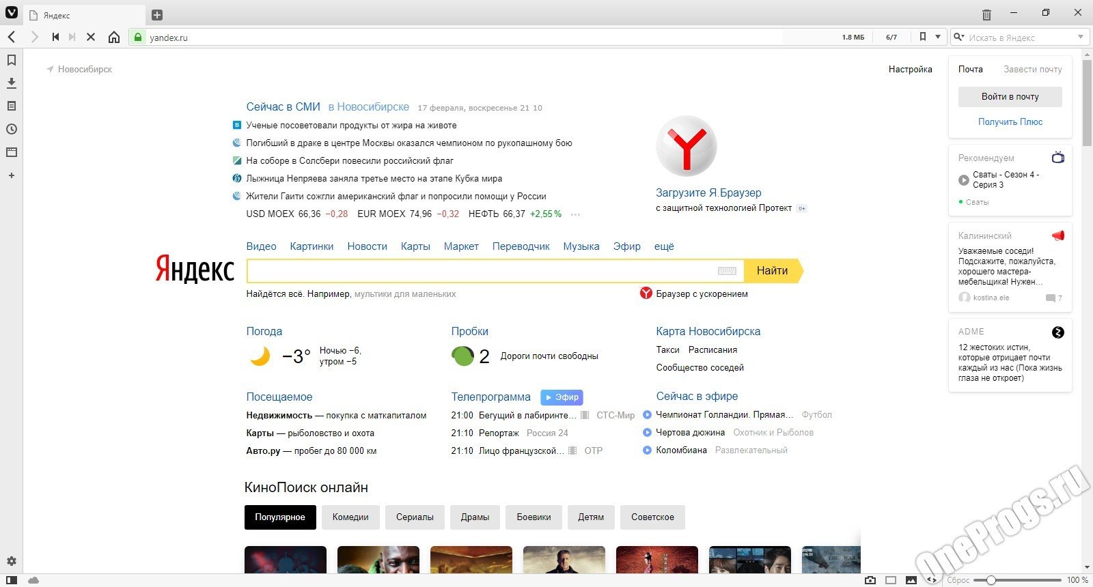Switch to the Яндекс browser tab
The width and height of the screenshot is (1093, 587).
[85, 15]
